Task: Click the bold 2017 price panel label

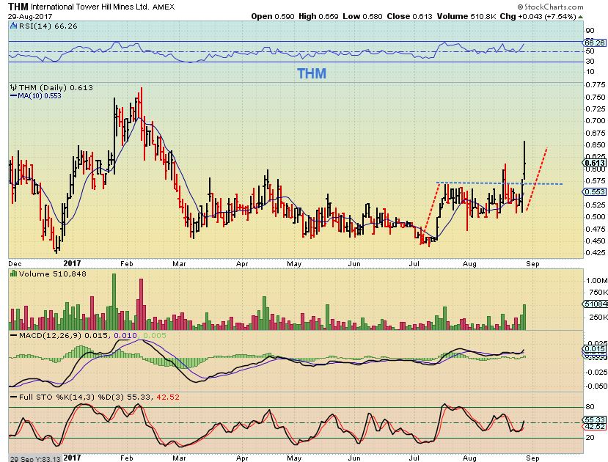Action: [72, 263]
